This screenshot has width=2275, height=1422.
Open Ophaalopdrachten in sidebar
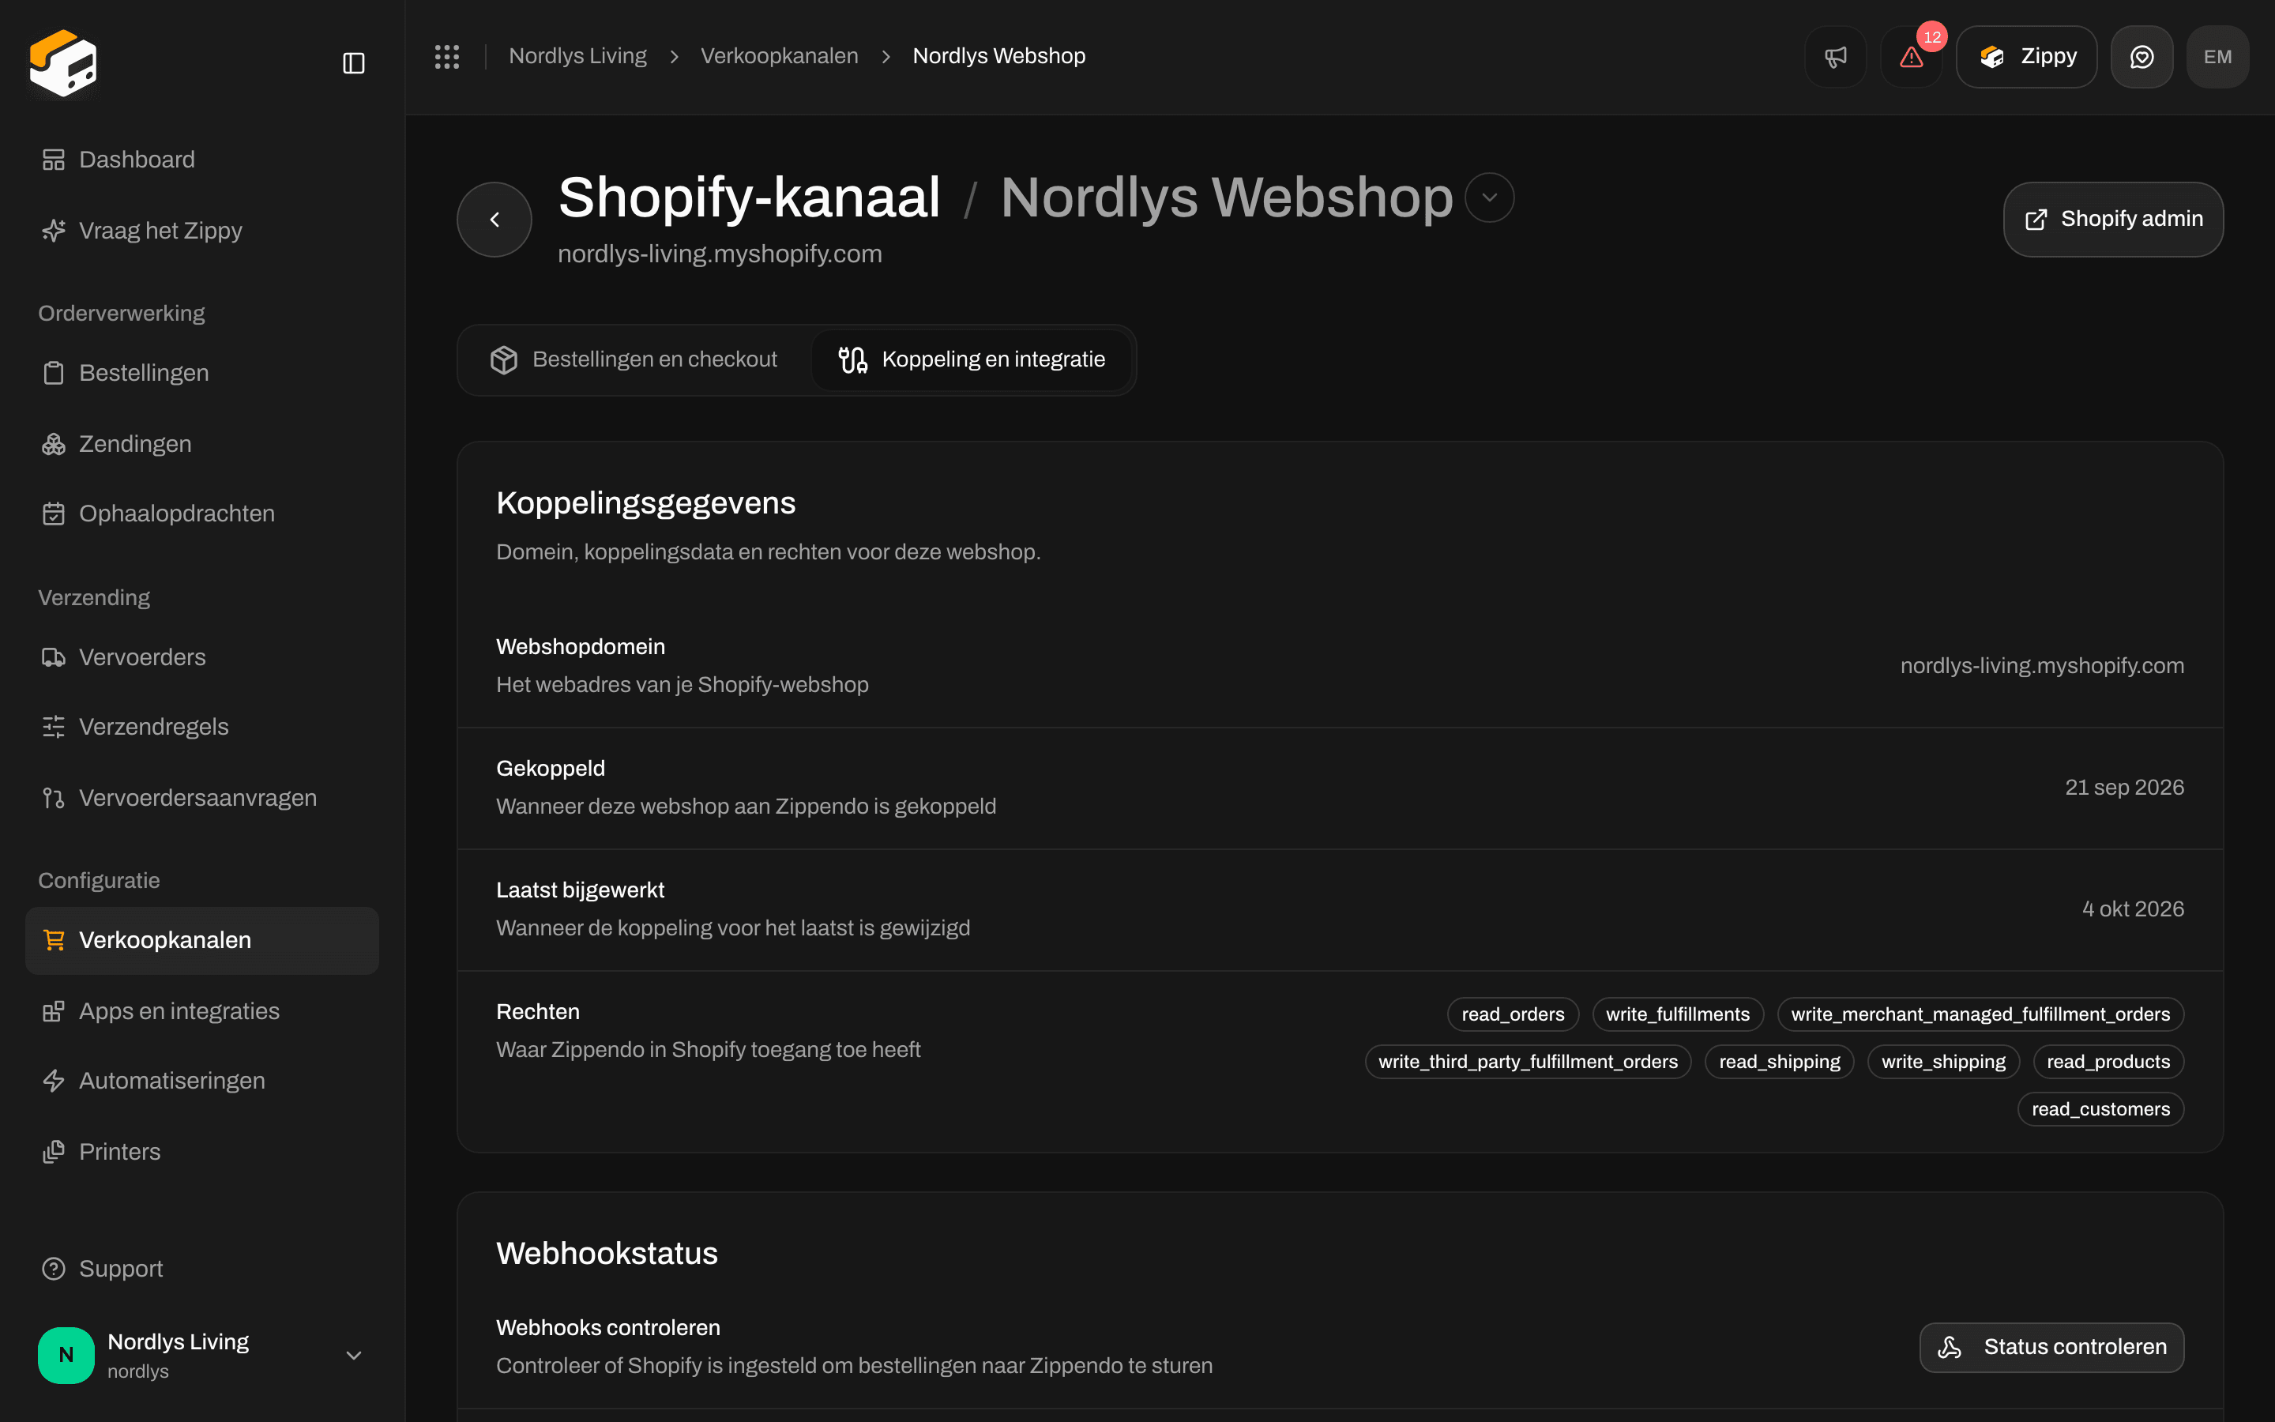(202, 513)
